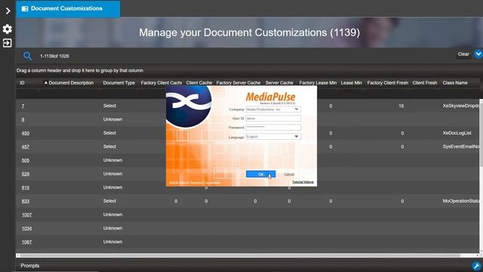Open record ID 529 link
483x272 pixels.
(x=26, y=174)
